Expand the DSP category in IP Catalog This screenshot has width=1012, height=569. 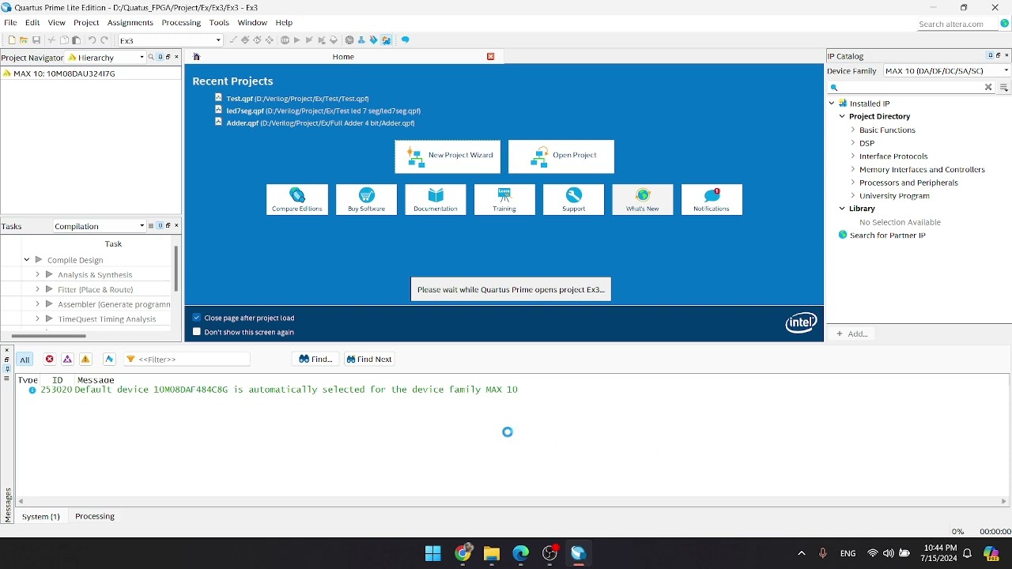point(852,143)
